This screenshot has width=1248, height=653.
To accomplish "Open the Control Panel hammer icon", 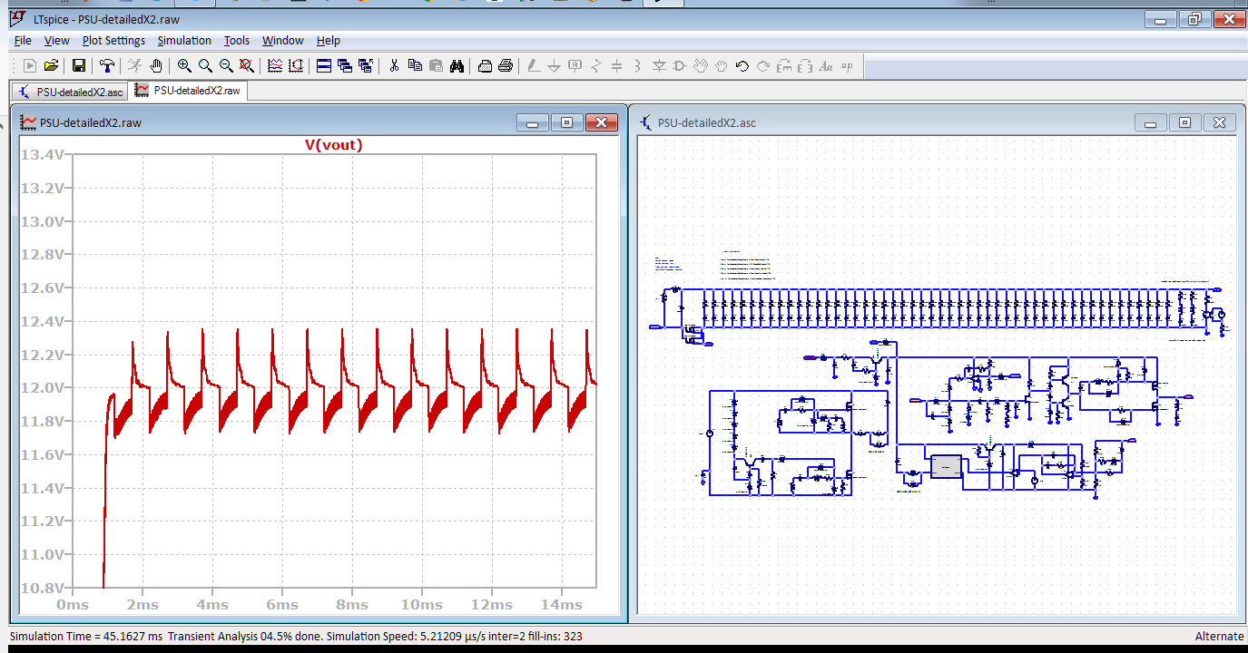I will click(x=107, y=65).
